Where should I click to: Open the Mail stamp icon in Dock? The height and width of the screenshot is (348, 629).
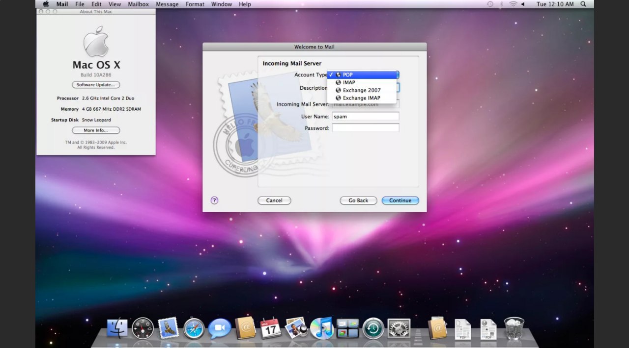(168, 328)
